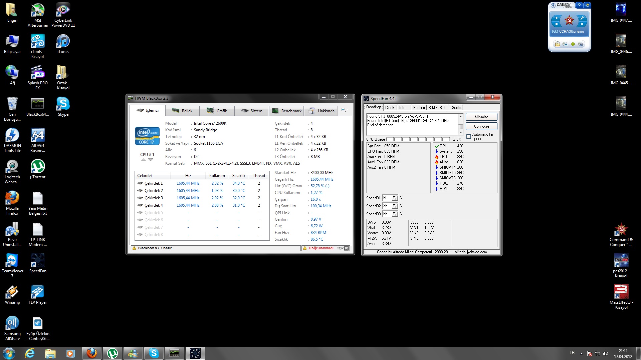The width and height of the screenshot is (641, 360).
Task: Open the Winamp desktop icon
Action: tap(12, 295)
